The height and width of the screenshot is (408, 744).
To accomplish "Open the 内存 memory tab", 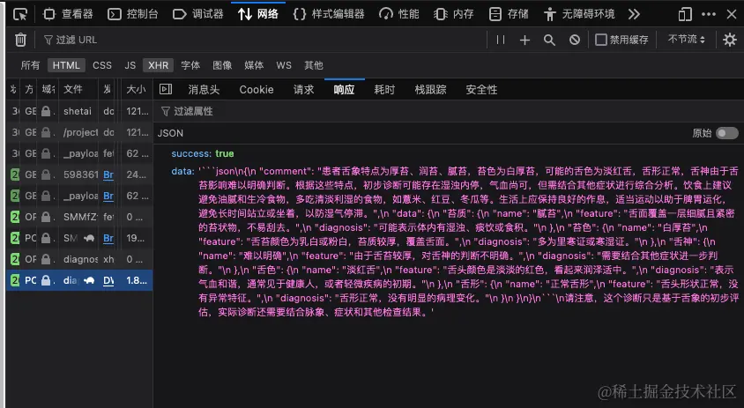I will [454, 14].
